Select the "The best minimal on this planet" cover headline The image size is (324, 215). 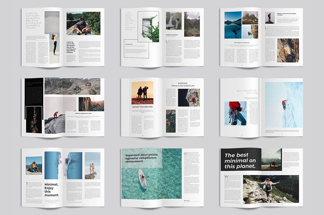pos(241,161)
